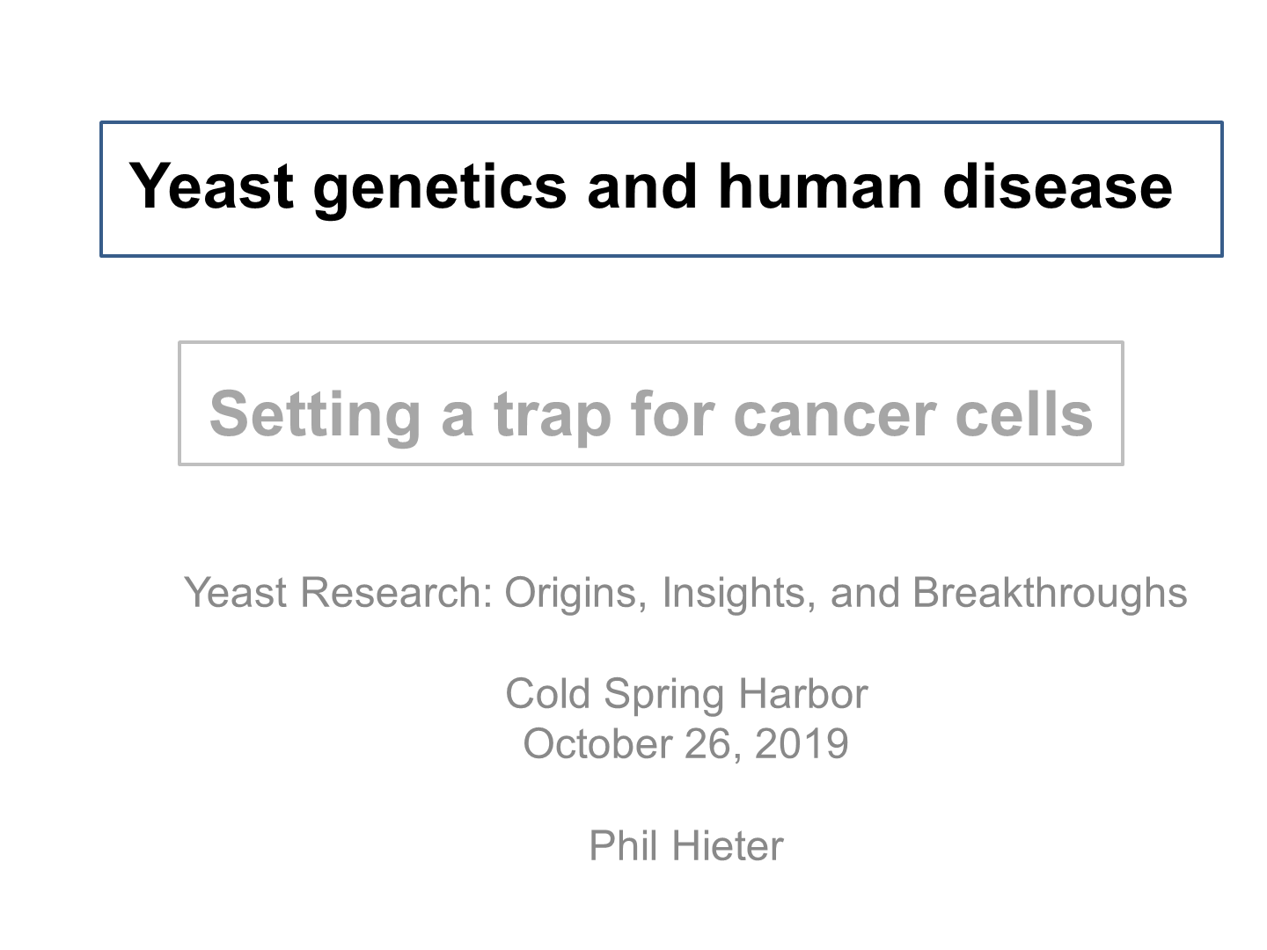Click the word "Breakthroughs"
The width and height of the screenshot is (1267, 950).
[1050, 593]
